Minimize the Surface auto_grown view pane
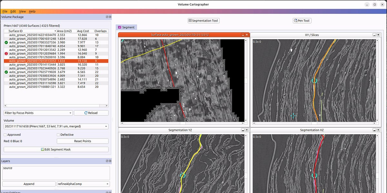 click(243, 35)
